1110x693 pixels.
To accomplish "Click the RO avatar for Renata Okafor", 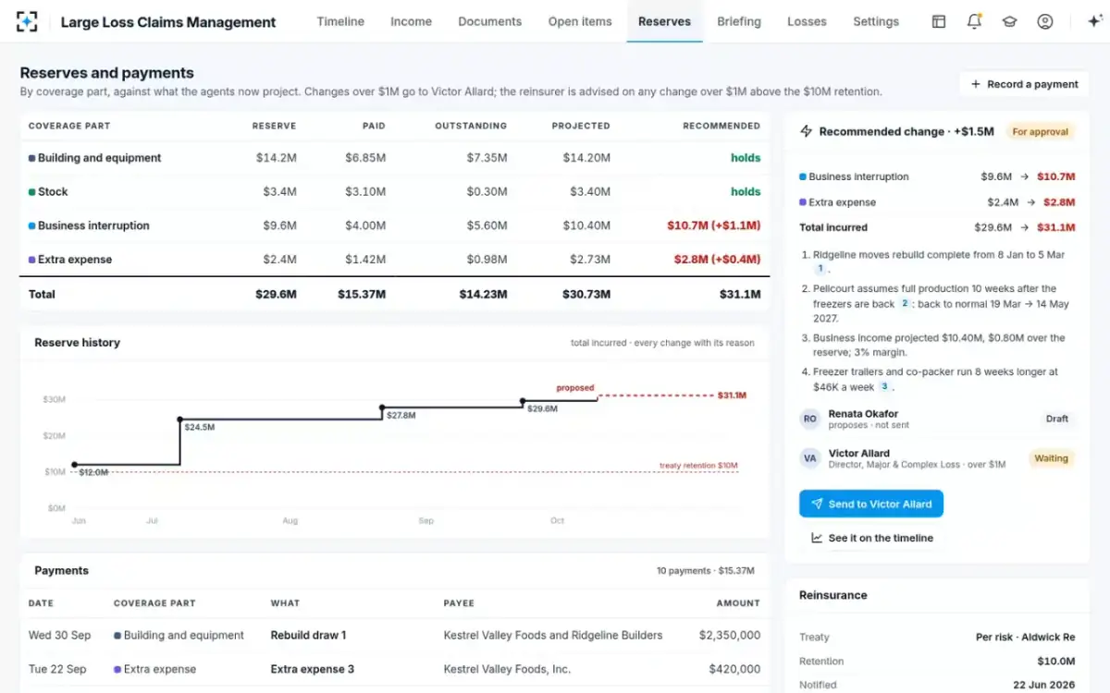I will click(810, 419).
